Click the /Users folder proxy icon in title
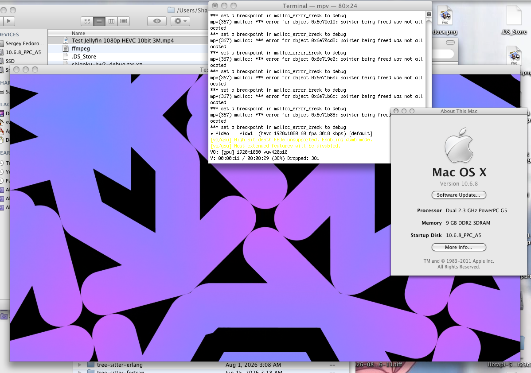Screen dimensions: 531x373 coord(172,10)
